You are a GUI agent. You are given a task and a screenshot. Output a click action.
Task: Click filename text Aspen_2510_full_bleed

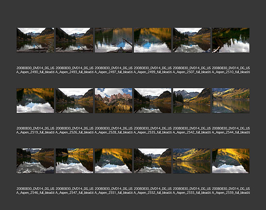pyautogui.click(x=231, y=70)
